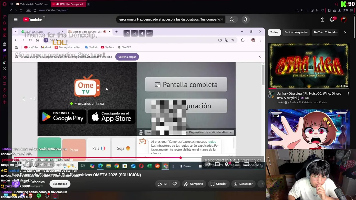This screenshot has height=200, width=356.
Task: Click the Parar button in the video
Action: pos(74,150)
